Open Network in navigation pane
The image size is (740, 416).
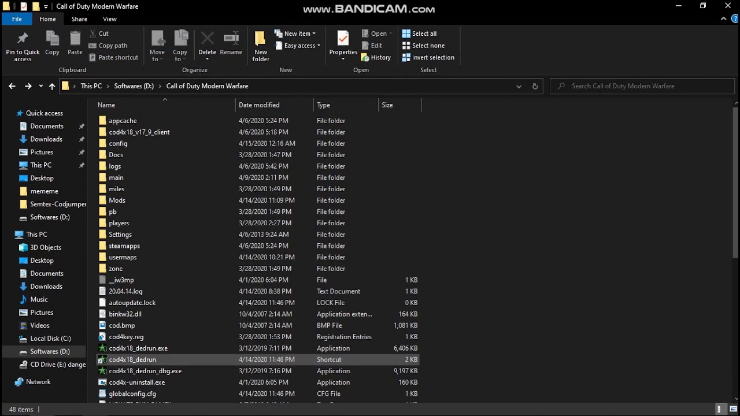pos(33,382)
